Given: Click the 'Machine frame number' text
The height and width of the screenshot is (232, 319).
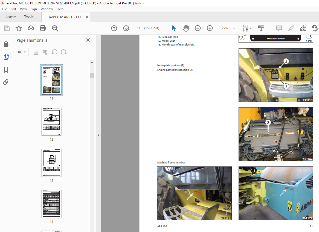Looking at the screenshot, I should [171, 162].
